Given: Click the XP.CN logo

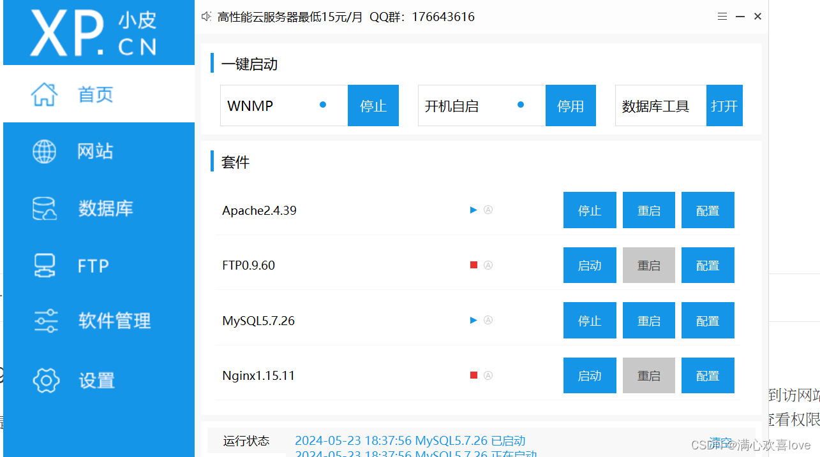Looking at the screenshot, I should [94, 33].
